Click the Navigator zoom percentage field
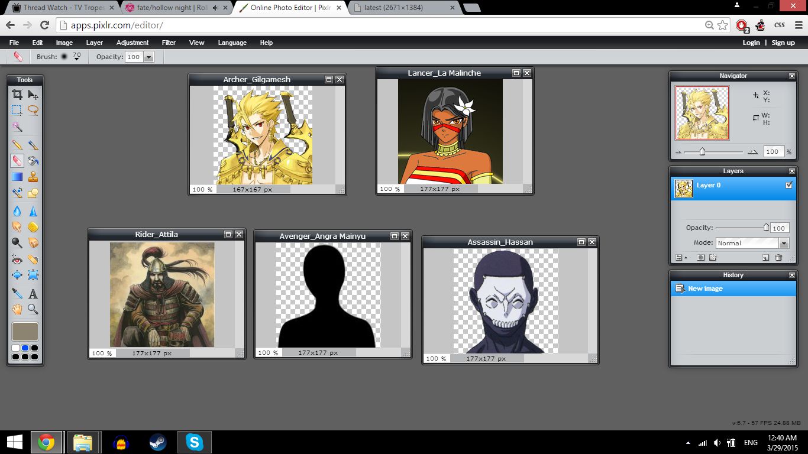The image size is (808, 454). tap(774, 152)
